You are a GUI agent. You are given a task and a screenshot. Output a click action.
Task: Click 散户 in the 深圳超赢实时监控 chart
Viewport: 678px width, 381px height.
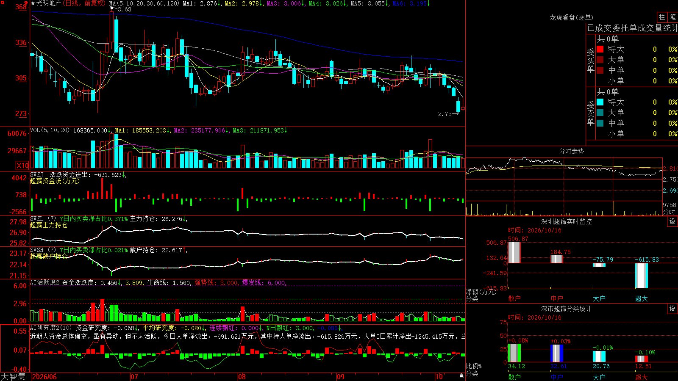(514, 298)
